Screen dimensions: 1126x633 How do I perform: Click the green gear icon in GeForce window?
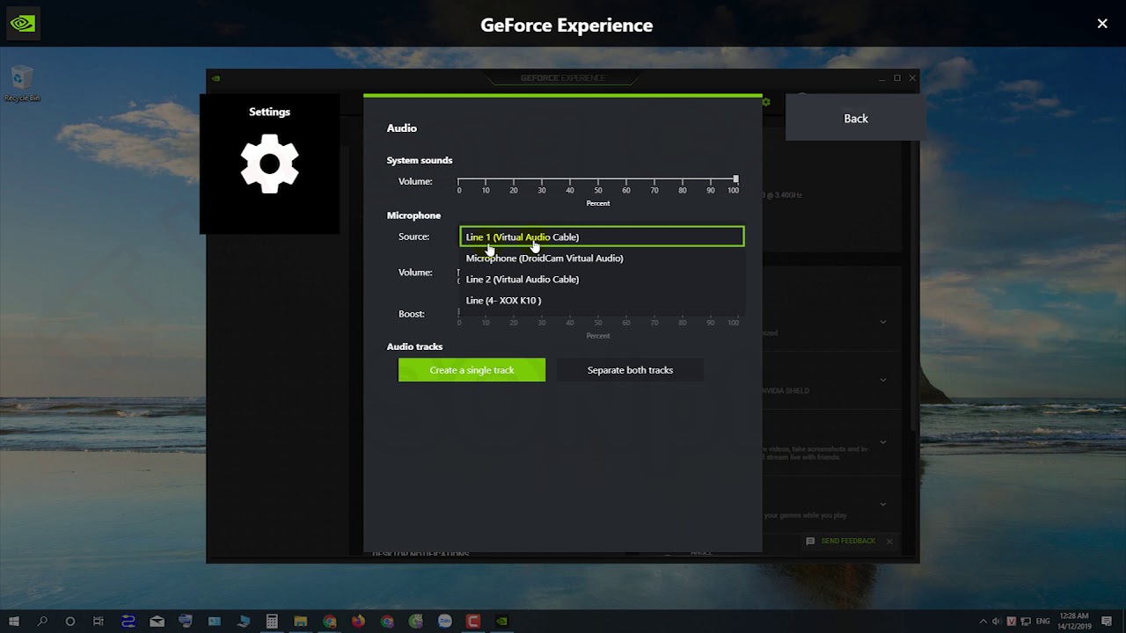coord(766,102)
